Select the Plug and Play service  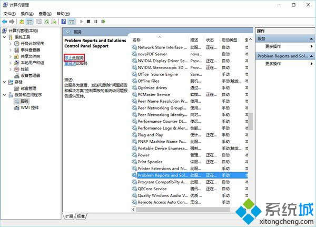pyautogui.click(x=190, y=135)
